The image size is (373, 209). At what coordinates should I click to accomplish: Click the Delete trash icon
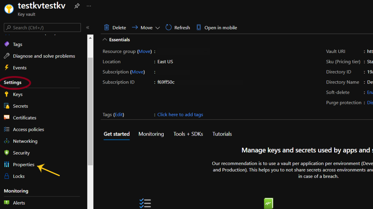point(107,28)
